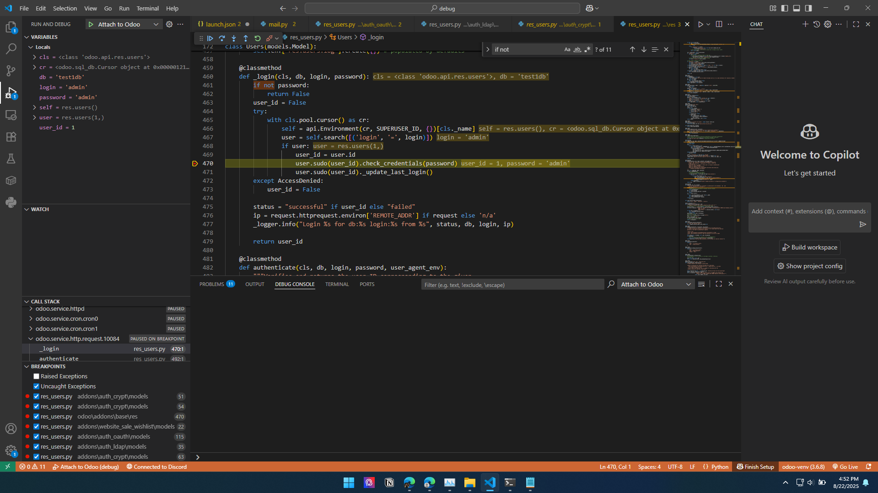Toggle Match Case in find widget
The image size is (878, 493).
click(567, 49)
